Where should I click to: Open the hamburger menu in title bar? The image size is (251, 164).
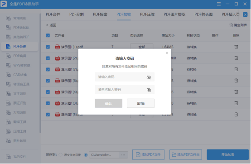click(219, 4)
